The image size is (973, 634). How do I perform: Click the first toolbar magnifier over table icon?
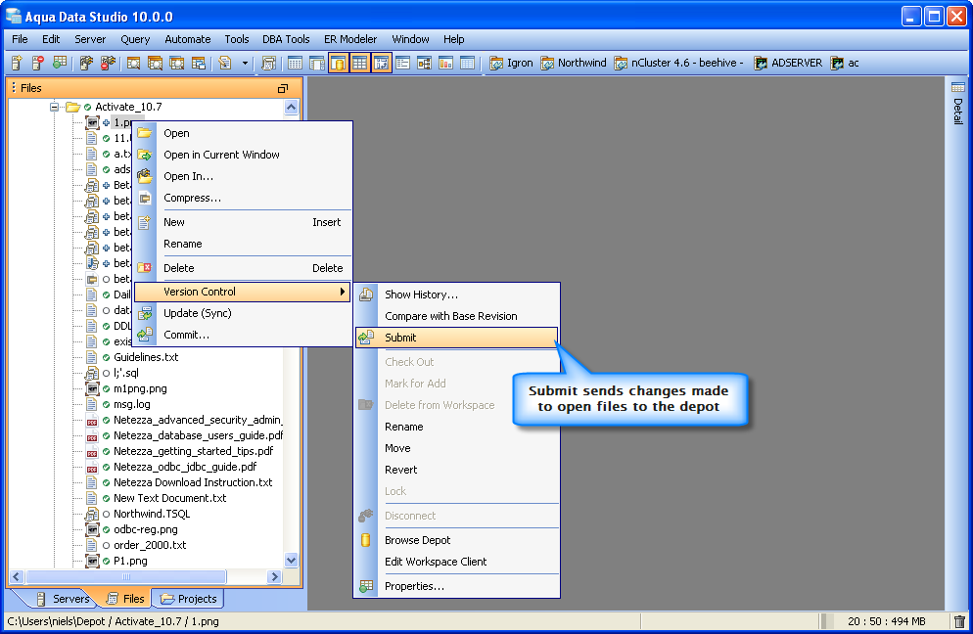(x=133, y=63)
